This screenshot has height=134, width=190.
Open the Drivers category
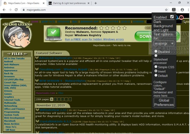(8, 91)
